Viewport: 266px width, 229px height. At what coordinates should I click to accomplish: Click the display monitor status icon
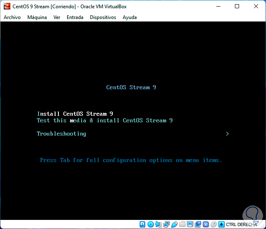(x=190, y=224)
